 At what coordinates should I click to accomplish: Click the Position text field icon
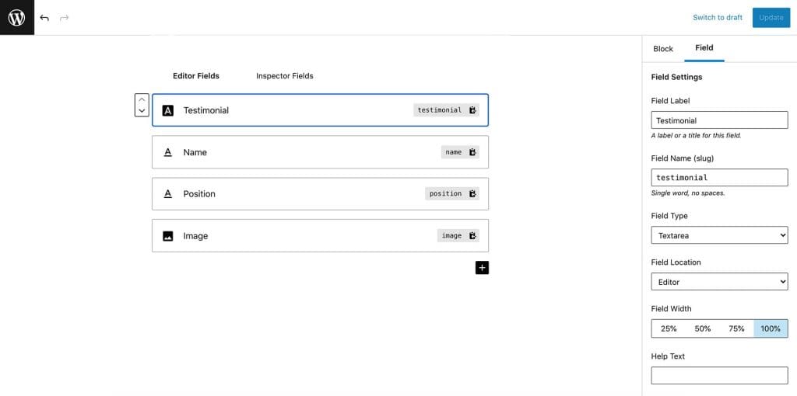click(x=168, y=193)
